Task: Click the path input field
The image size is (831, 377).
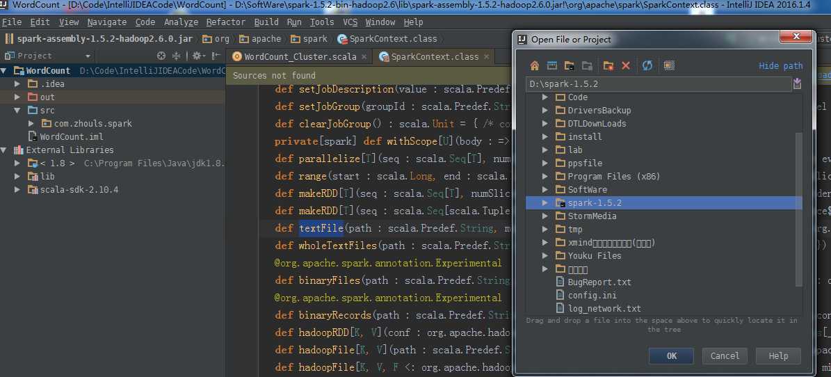Action: tap(659, 83)
